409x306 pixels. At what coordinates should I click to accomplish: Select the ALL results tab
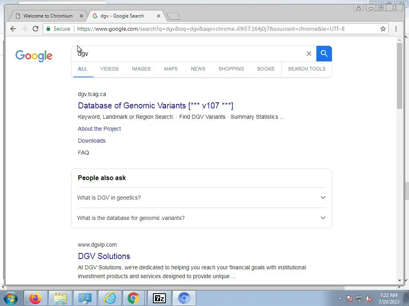82,69
